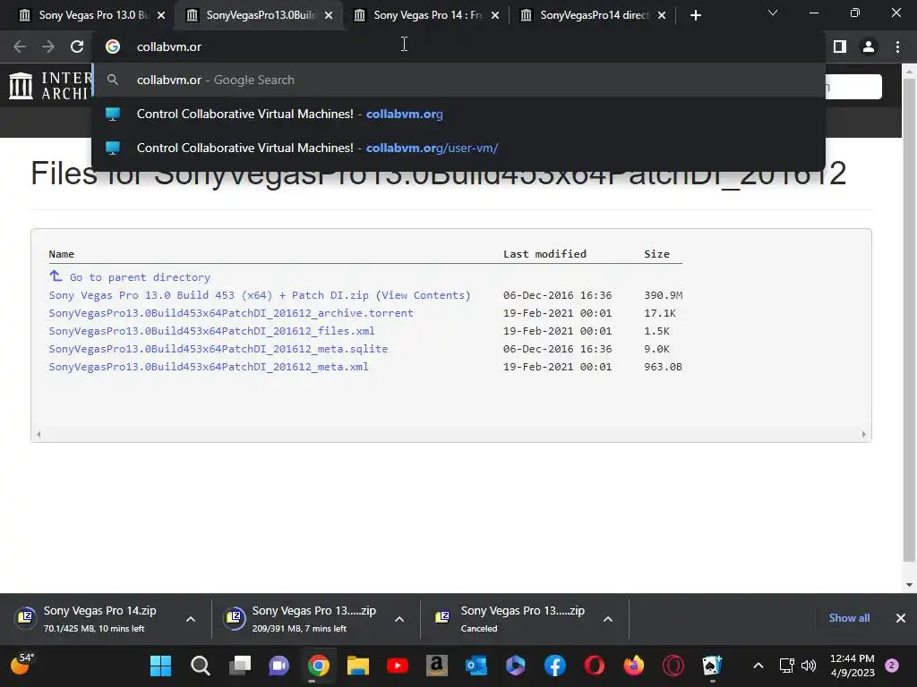Viewport: 917px width, 687px height.
Task: Click the Name column header
Action: (62, 254)
